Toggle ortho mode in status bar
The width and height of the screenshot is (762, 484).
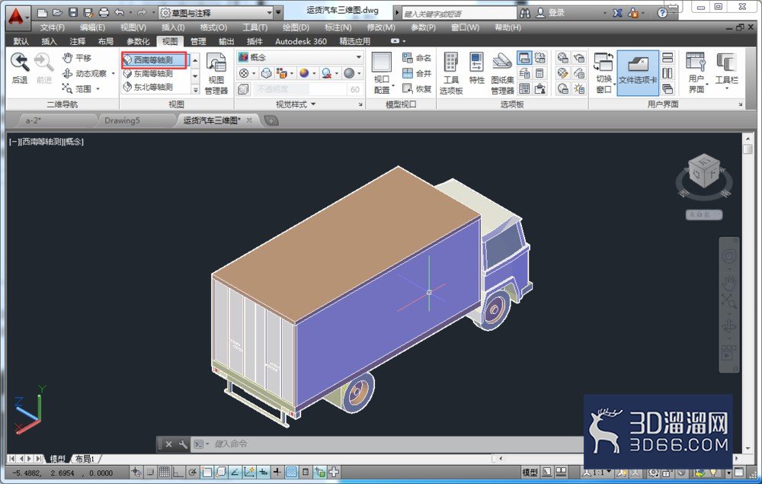click(178, 472)
